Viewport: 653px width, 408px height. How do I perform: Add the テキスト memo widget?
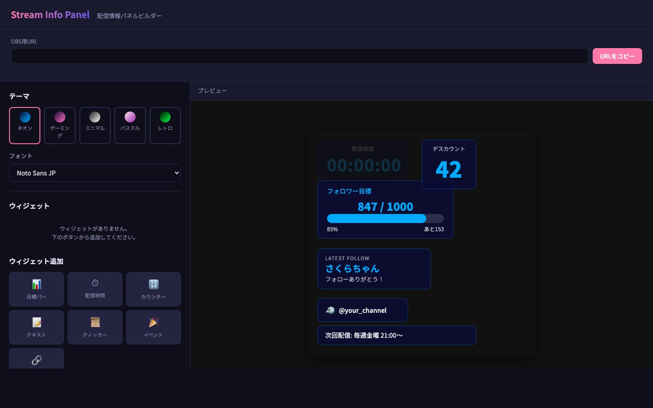tap(36, 327)
